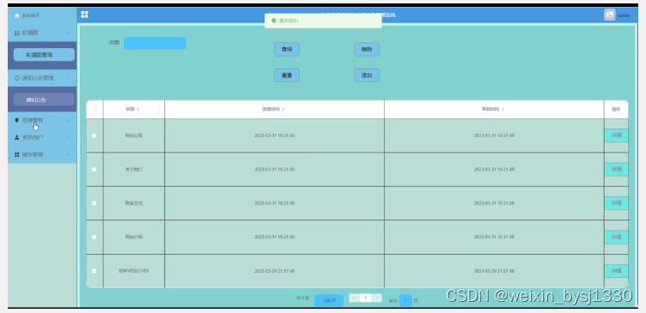646x313 pixels.
Task: Click the green success check icon in toast
Action: click(x=273, y=21)
